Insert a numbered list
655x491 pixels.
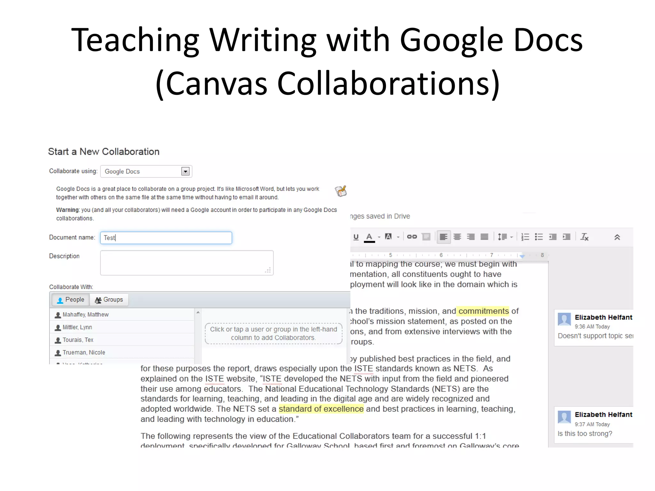[x=525, y=237]
